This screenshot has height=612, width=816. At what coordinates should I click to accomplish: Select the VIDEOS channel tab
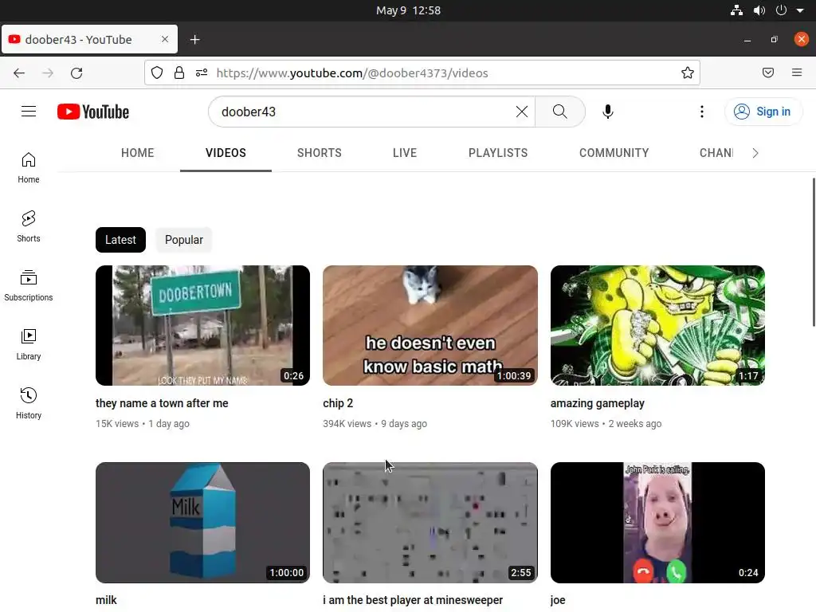pyautogui.click(x=226, y=153)
